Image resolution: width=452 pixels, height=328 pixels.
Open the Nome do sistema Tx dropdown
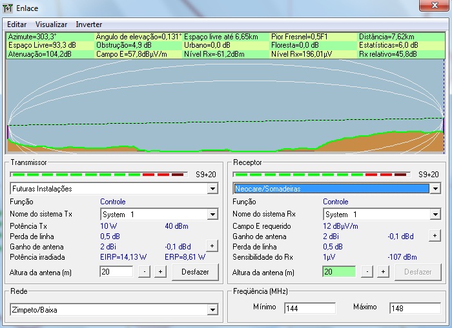tap(212, 214)
